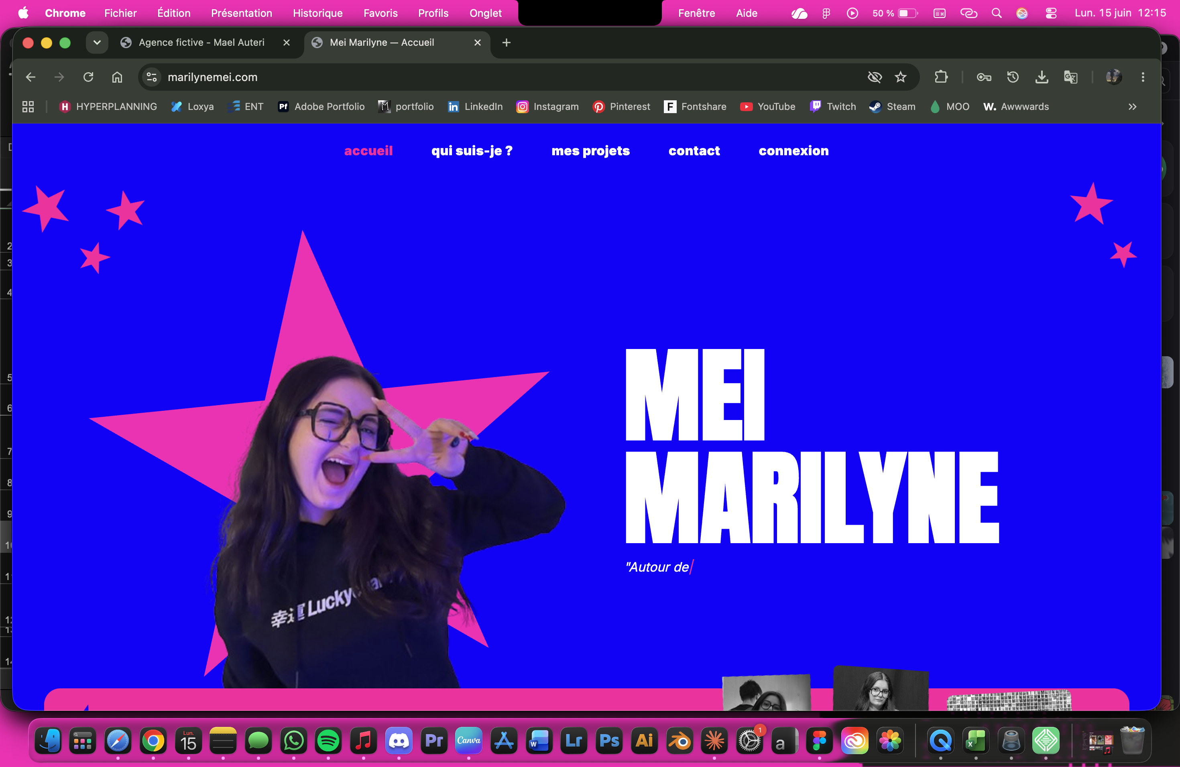Go back with the browser back arrow

31,77
